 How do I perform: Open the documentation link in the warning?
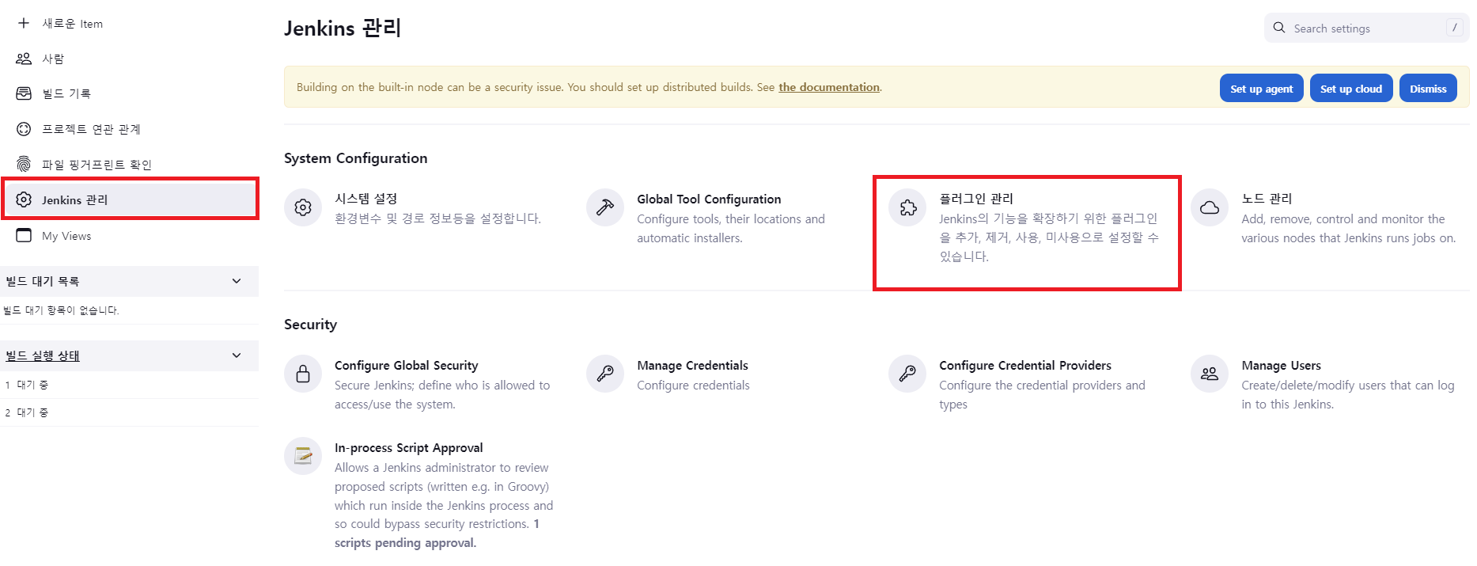point(829,87)
